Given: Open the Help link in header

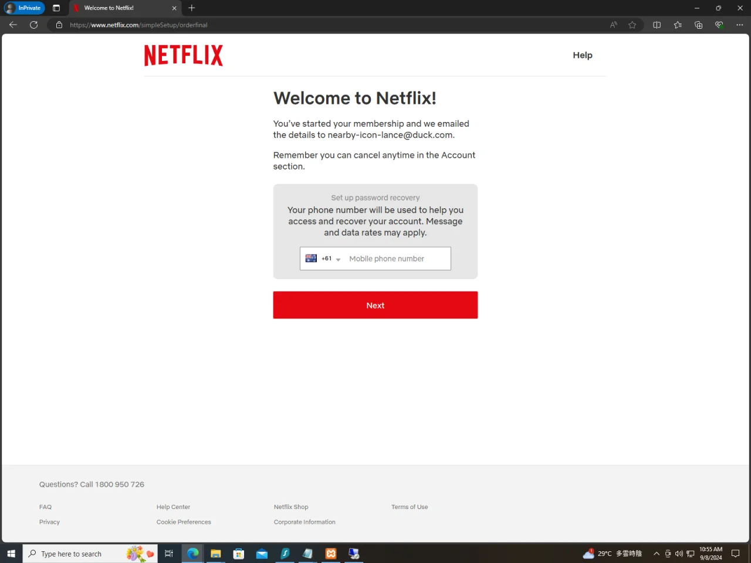Looking at the screenshot, I should coord(583,55).
